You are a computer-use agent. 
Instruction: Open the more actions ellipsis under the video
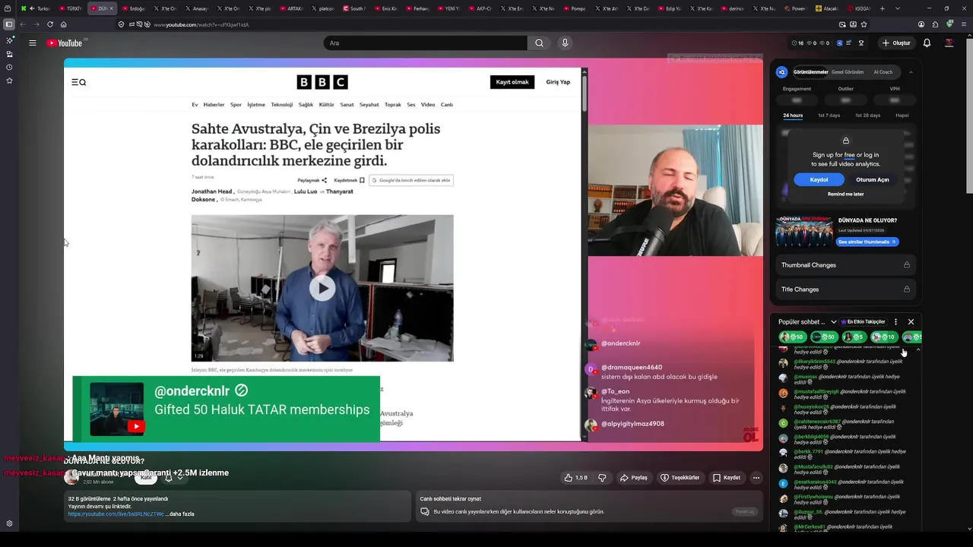pos(756,478)
